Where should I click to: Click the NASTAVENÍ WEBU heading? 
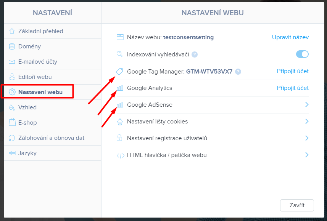[x=213, y=13]
